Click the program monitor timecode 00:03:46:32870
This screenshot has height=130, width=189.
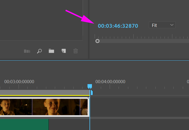[118, 26]
